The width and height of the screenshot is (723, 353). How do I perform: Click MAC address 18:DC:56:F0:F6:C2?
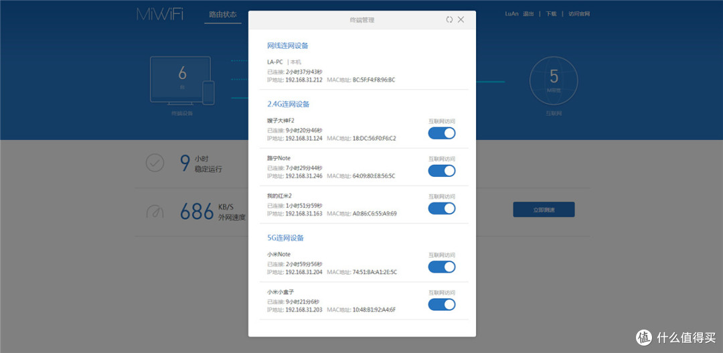pos(374,139)
